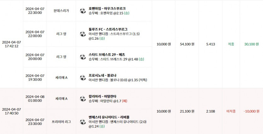This screenshot has width=263, height=134.
Task: Click the soccer icon next to 칼리아리 - 아탈란타
Action: coord(83,99)
